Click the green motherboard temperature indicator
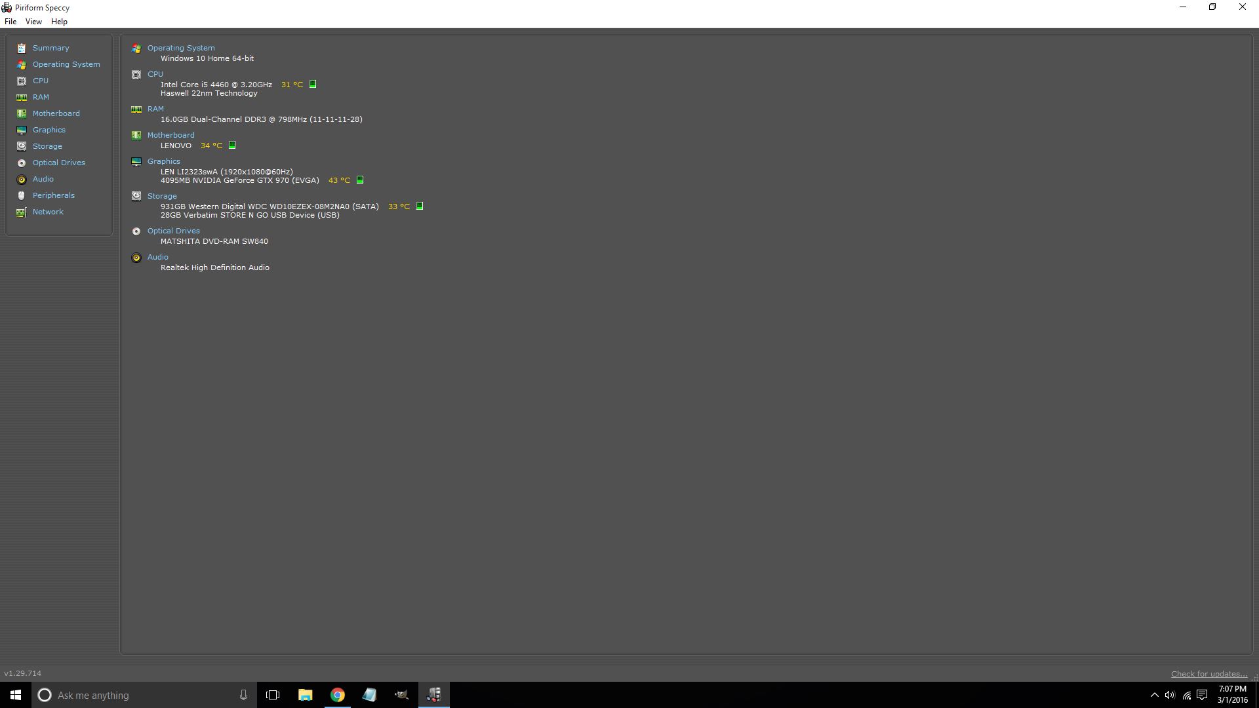 (232, 145)
